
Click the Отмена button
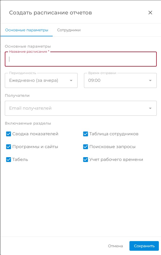tap(116, 246)
